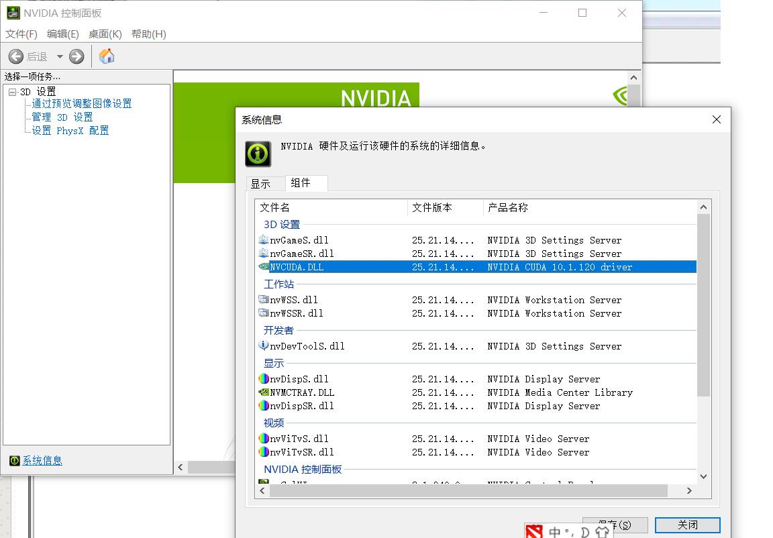Click the nvGameS.dll file icon
773x538 pixels.
264,240
